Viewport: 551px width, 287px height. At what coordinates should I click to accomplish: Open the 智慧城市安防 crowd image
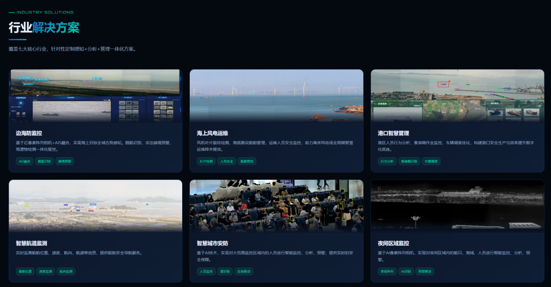tap(276, 206)
